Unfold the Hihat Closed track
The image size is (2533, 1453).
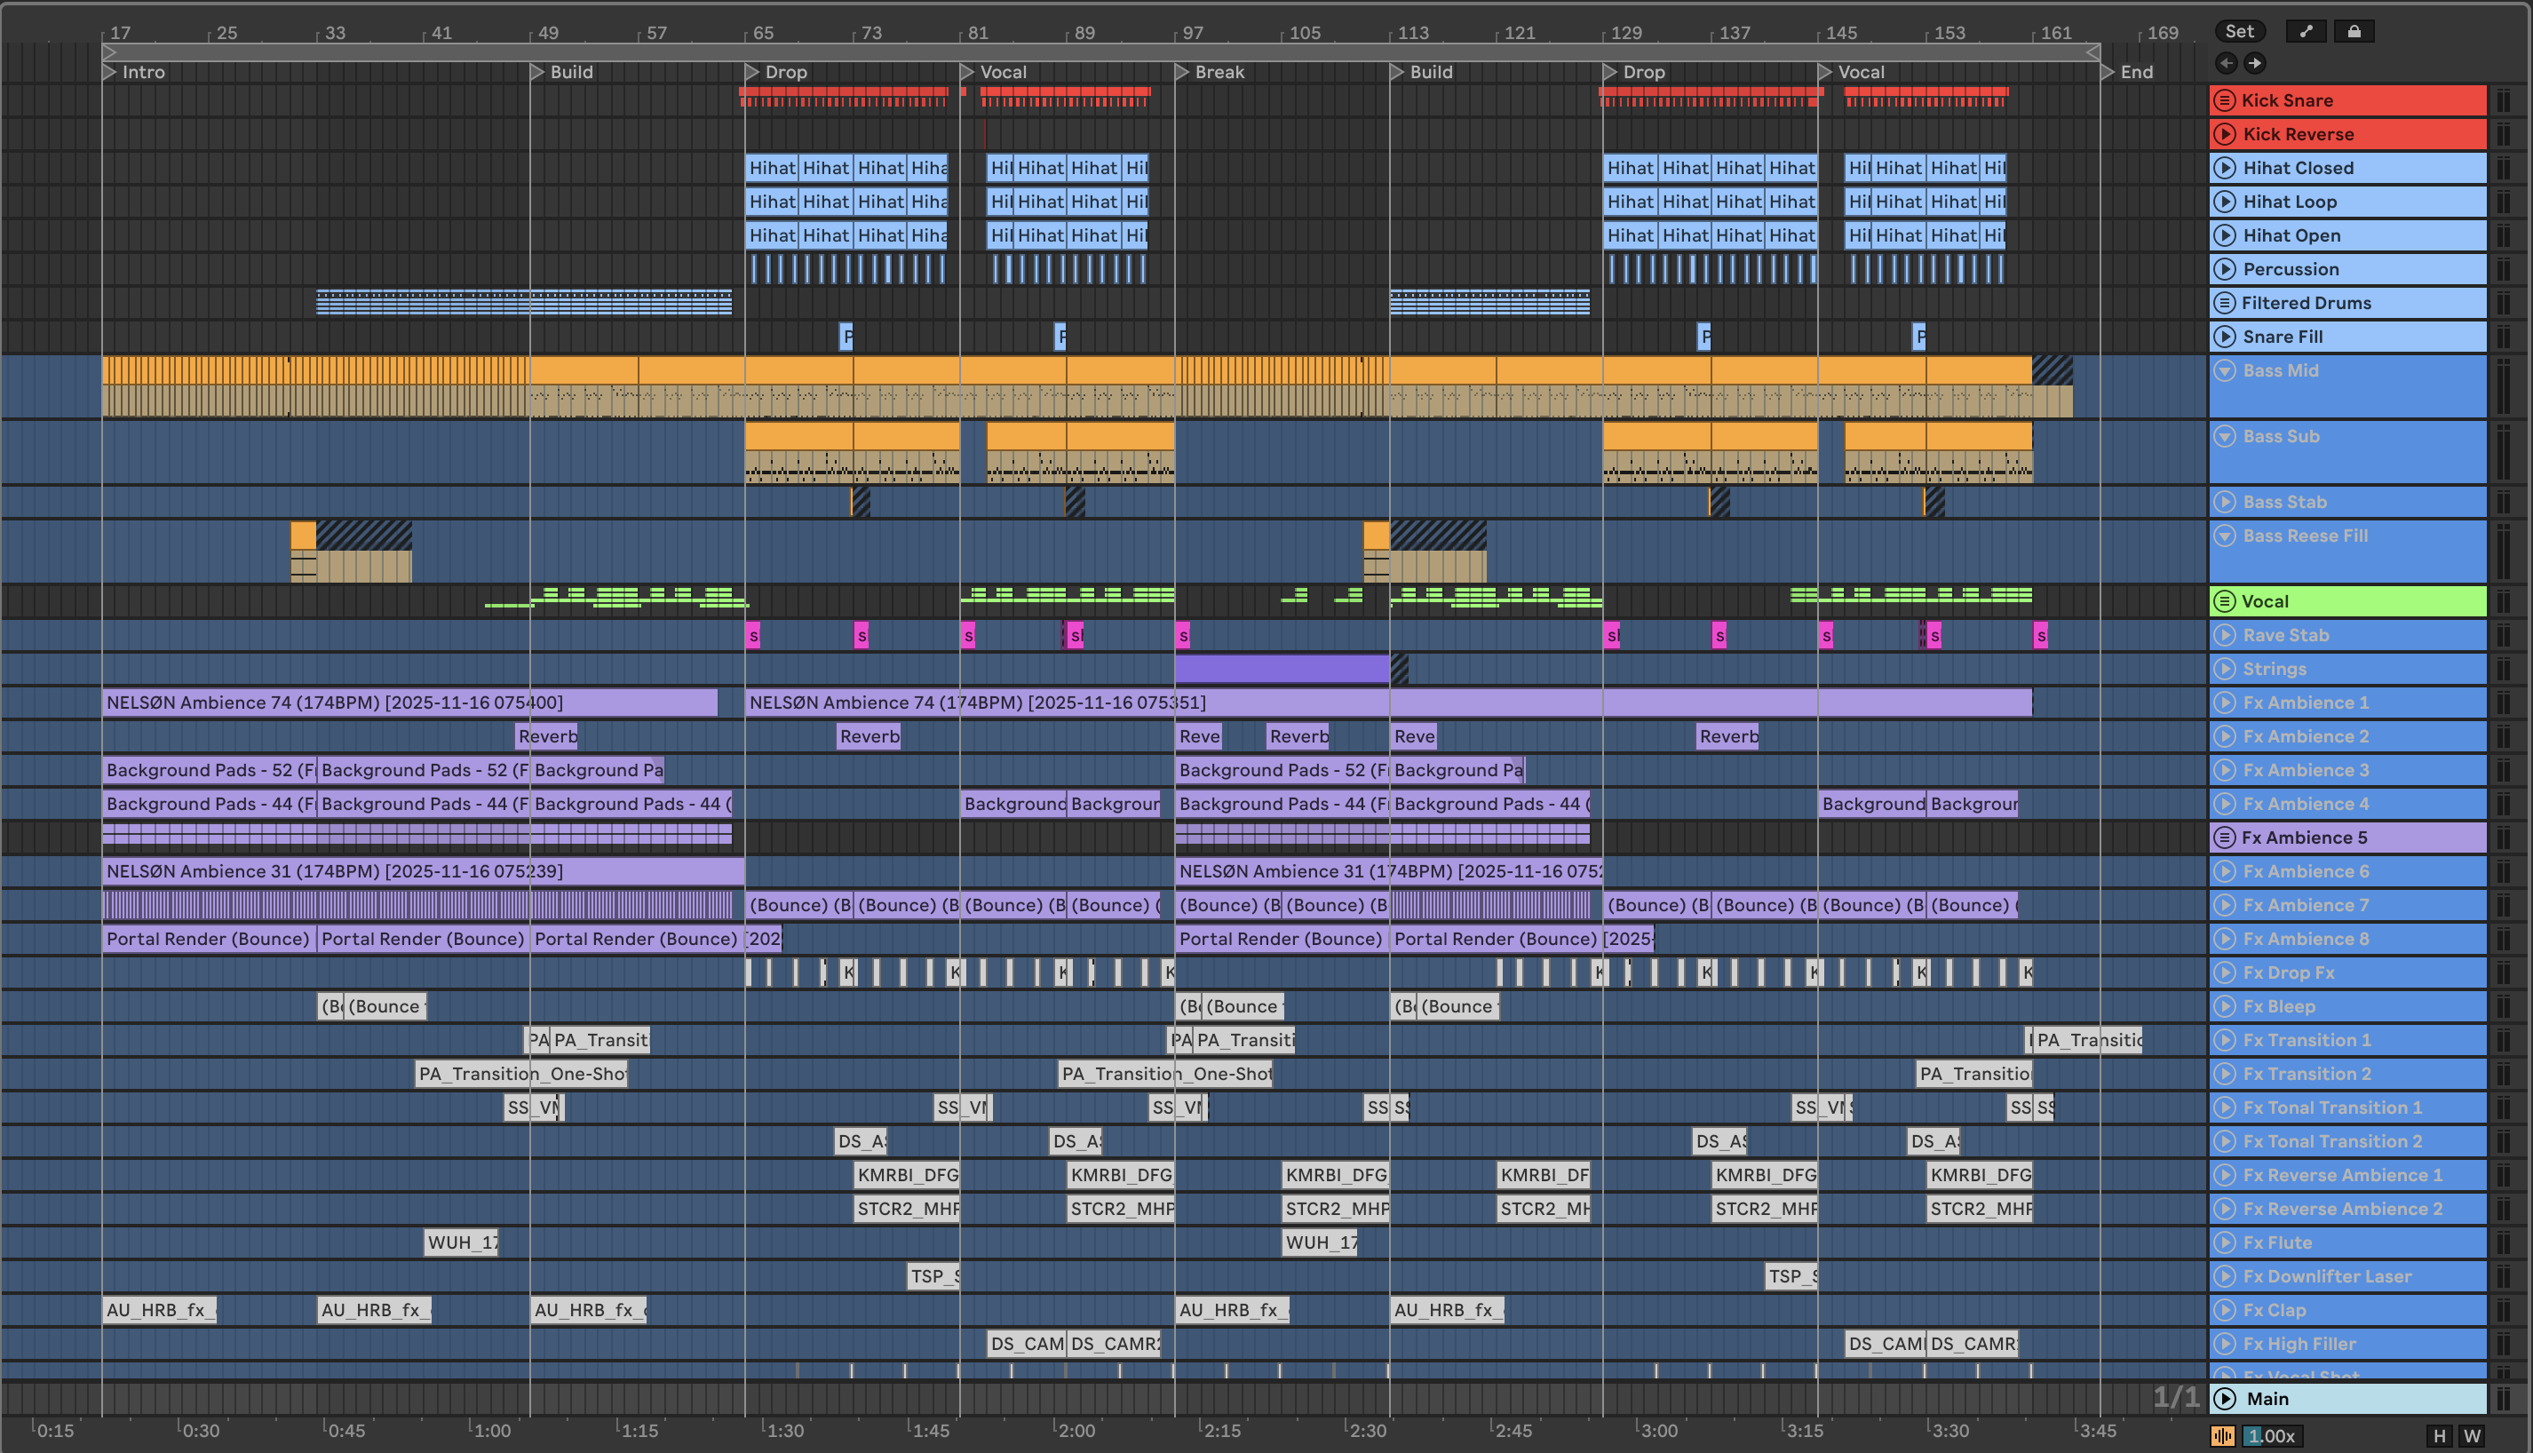point(2224,169)
